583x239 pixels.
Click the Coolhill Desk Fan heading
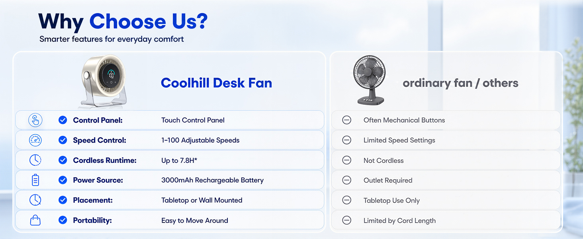(216, 83)
